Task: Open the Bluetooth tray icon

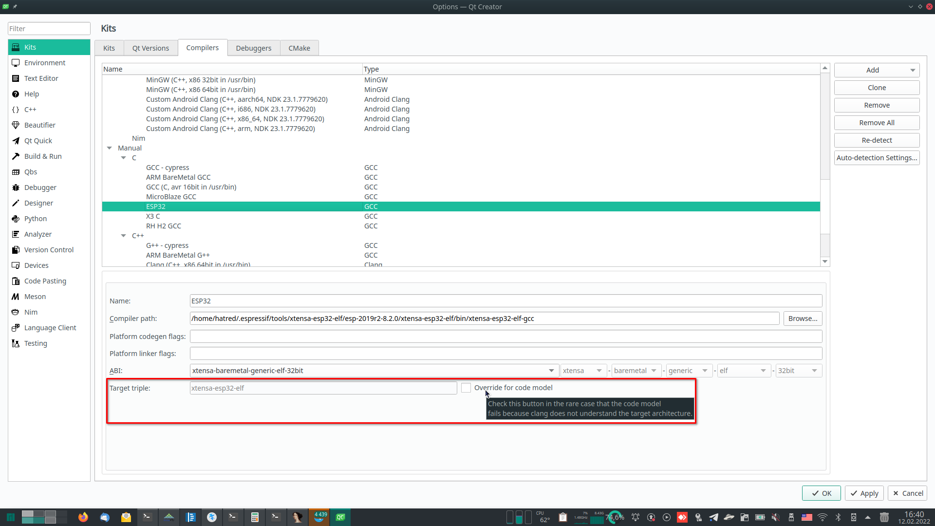Action: pyautogui.click(x=838, y=517)
